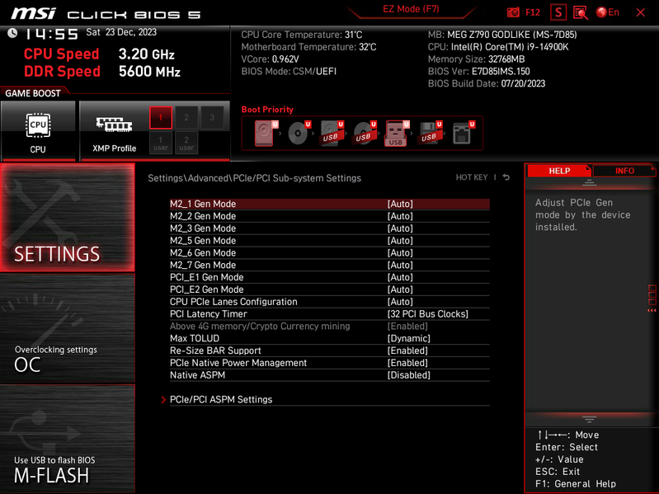Screen dimensions: 659x494
Task: Select the M2_1 Gen Mode label
Action: click(203, 205)
